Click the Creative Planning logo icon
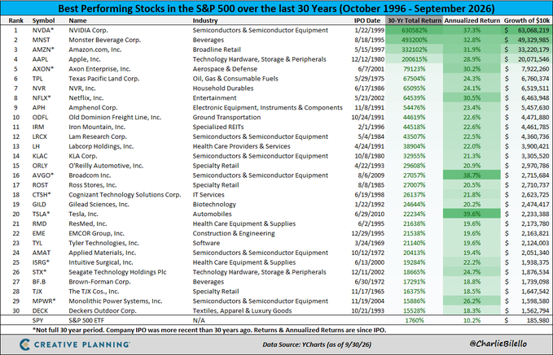553x355 pixels. tap(24, 344)
